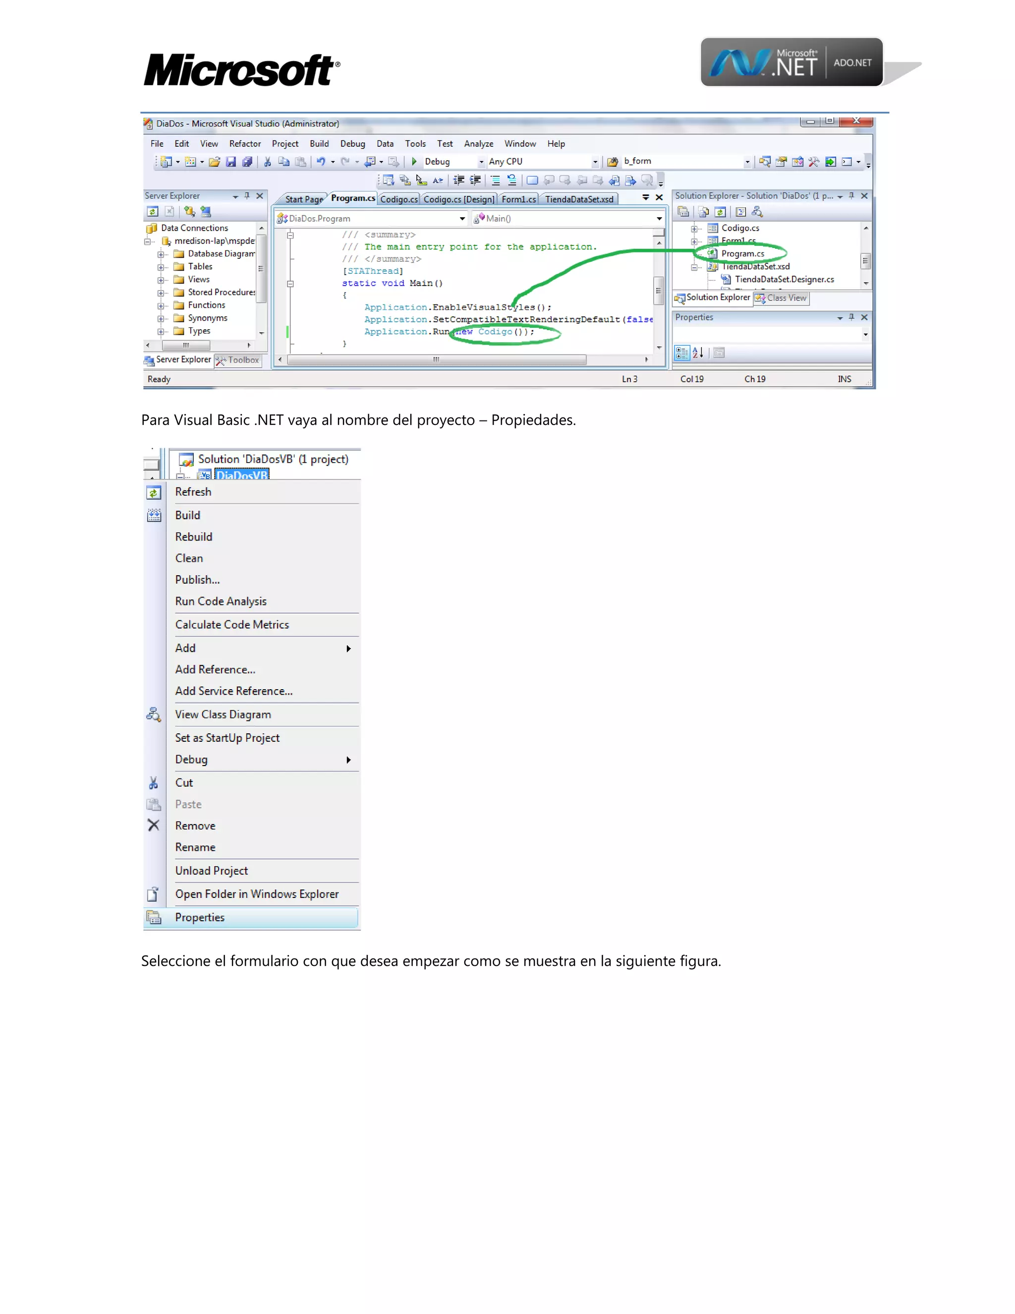Viewport: 1015px width, 1314px height.
Task: Close the Server Explorer panel
Action: [x=260, y=196]
